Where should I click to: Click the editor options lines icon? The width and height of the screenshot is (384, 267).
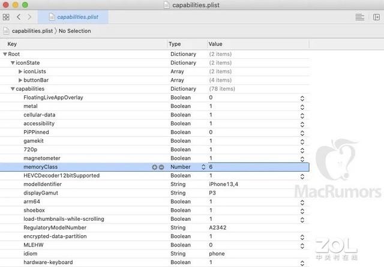pos(359,17)
